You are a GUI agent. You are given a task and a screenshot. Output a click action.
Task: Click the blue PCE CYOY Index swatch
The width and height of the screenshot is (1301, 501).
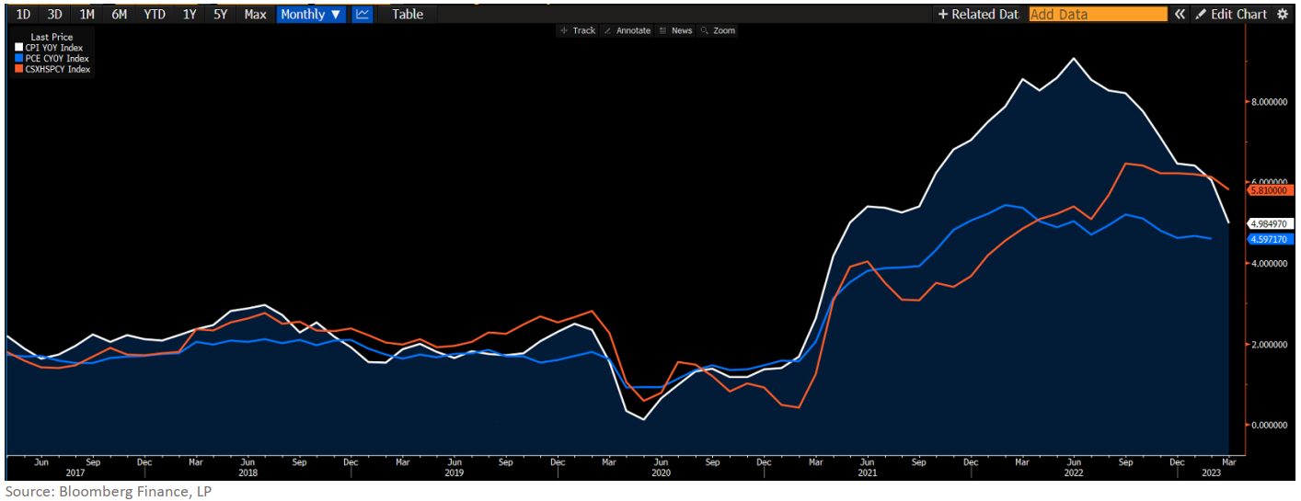point(19,58)
